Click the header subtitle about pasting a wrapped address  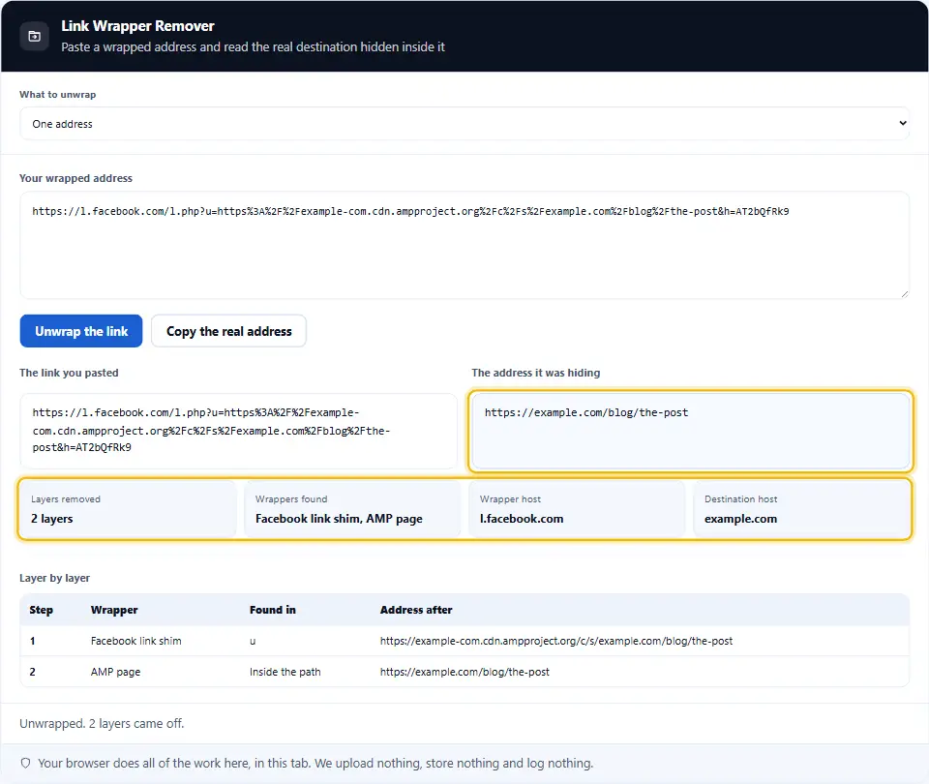point(253,46)
